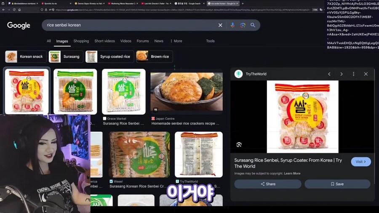Screen dimensions: 379x213
Task: Go to next image in preview
Action: click(x=342, y=74)
